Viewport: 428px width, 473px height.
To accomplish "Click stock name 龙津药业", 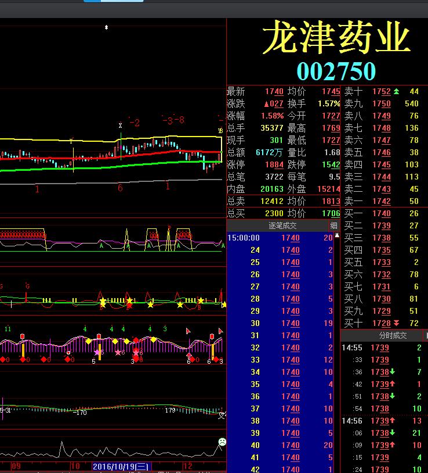I will click(336, 37).
